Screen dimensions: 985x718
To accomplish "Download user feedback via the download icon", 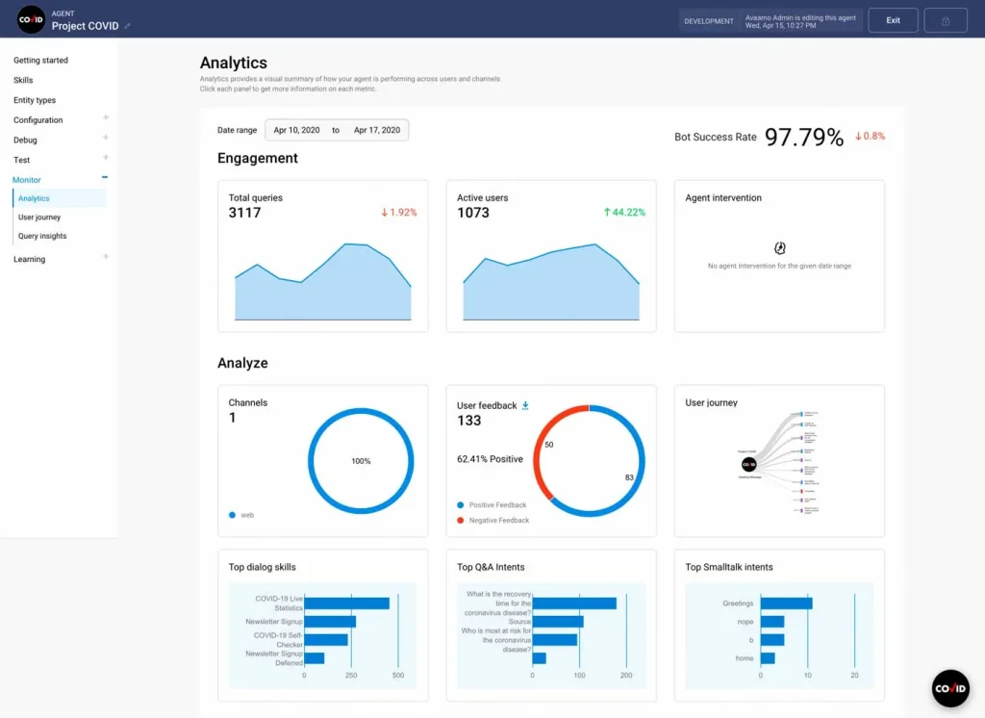I will [x=524, y=405].
